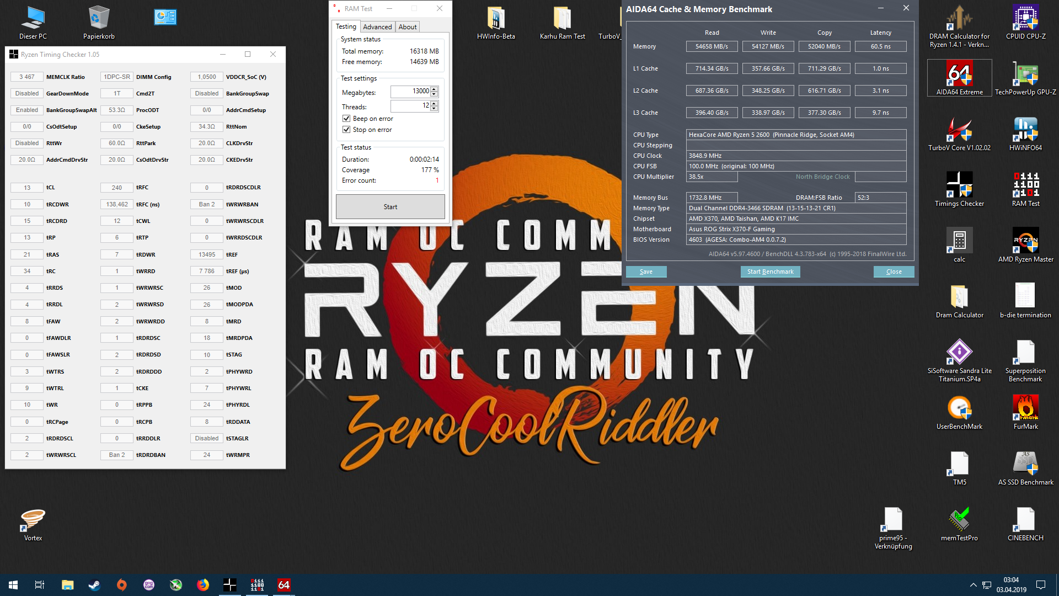
Task: Toggle the Beep on error checkbox
Action: (346, 119)
